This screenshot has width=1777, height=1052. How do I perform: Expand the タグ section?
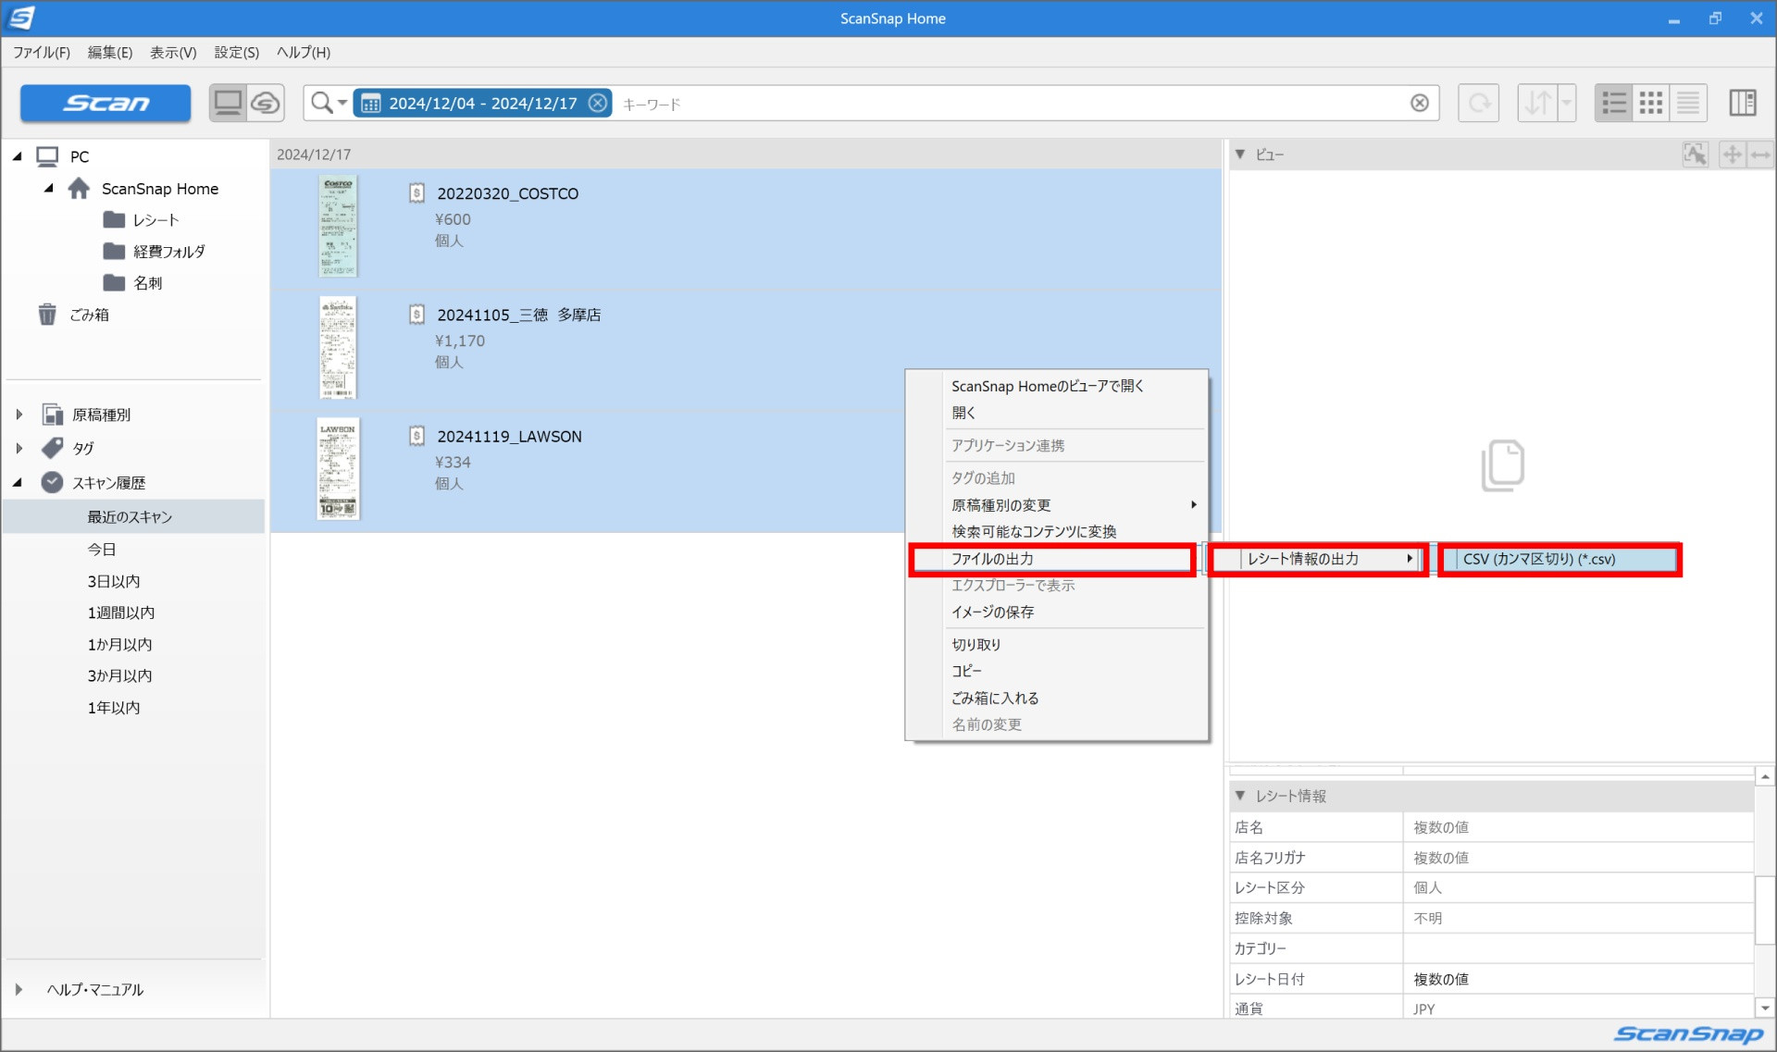pos(19,448)
